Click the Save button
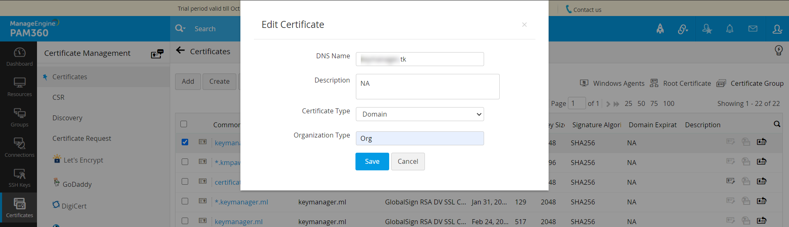The height and width of the screenshot is (227, 789). click(x=372, y=161)
